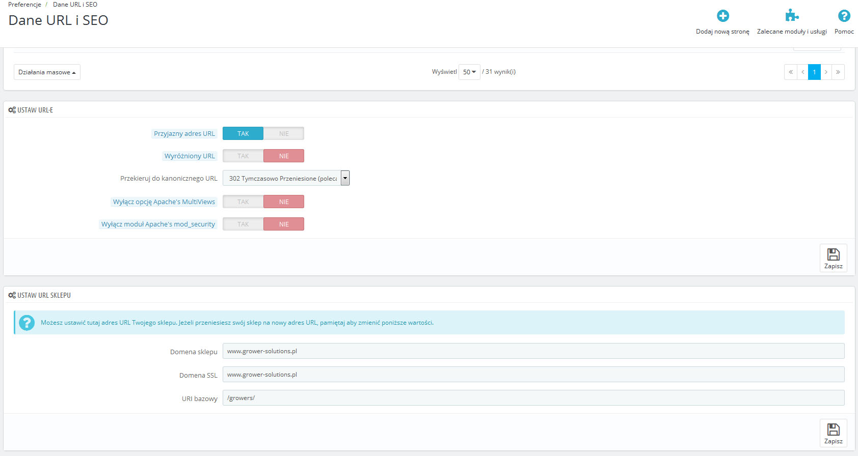Open Zalecane moduły i usługi puzzle icon
Viewport: 858px width, 456px height.
pyautogui.click(x=792, y=15)
